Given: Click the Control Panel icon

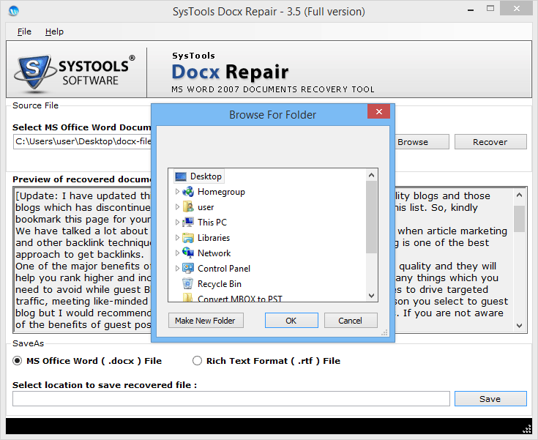Looking at the screenshot, I should click(188, 268).
